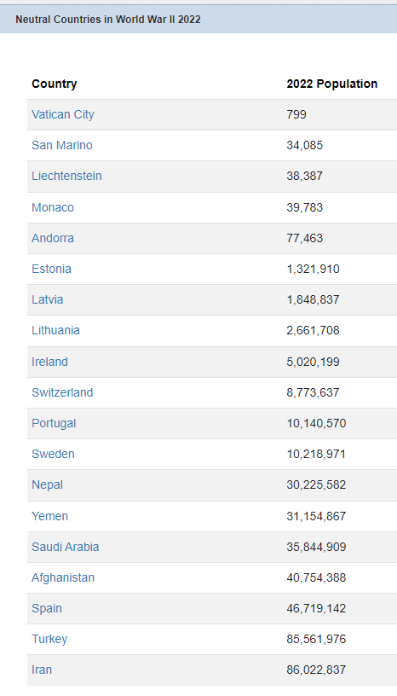Open the Nepal link
397x696 pixels.
pyautogui.click(x=47, y=484)
